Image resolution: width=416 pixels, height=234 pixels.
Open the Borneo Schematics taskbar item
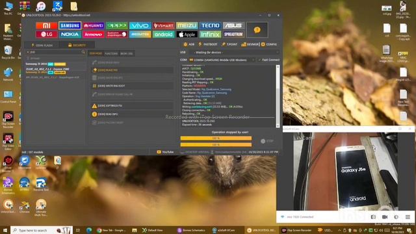tap(191, 230)
